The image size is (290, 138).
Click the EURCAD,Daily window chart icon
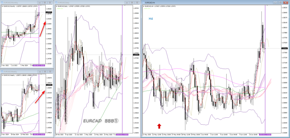click(56, 3)
